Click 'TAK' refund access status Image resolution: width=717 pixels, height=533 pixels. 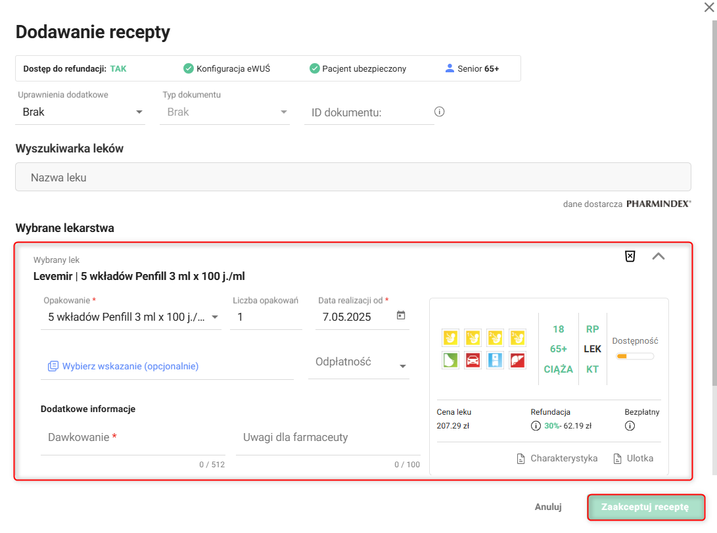click(x=118, y=68)
